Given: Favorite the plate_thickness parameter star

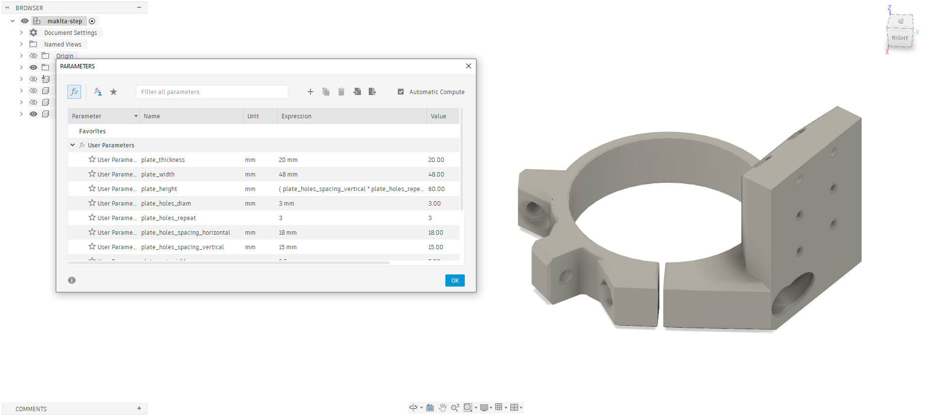Looking at the screenshot, I should 92,160.
